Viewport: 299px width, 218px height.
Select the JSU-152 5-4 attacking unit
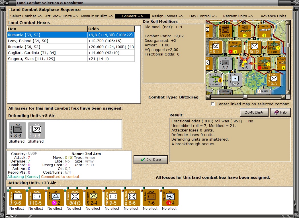coord(170,198)
